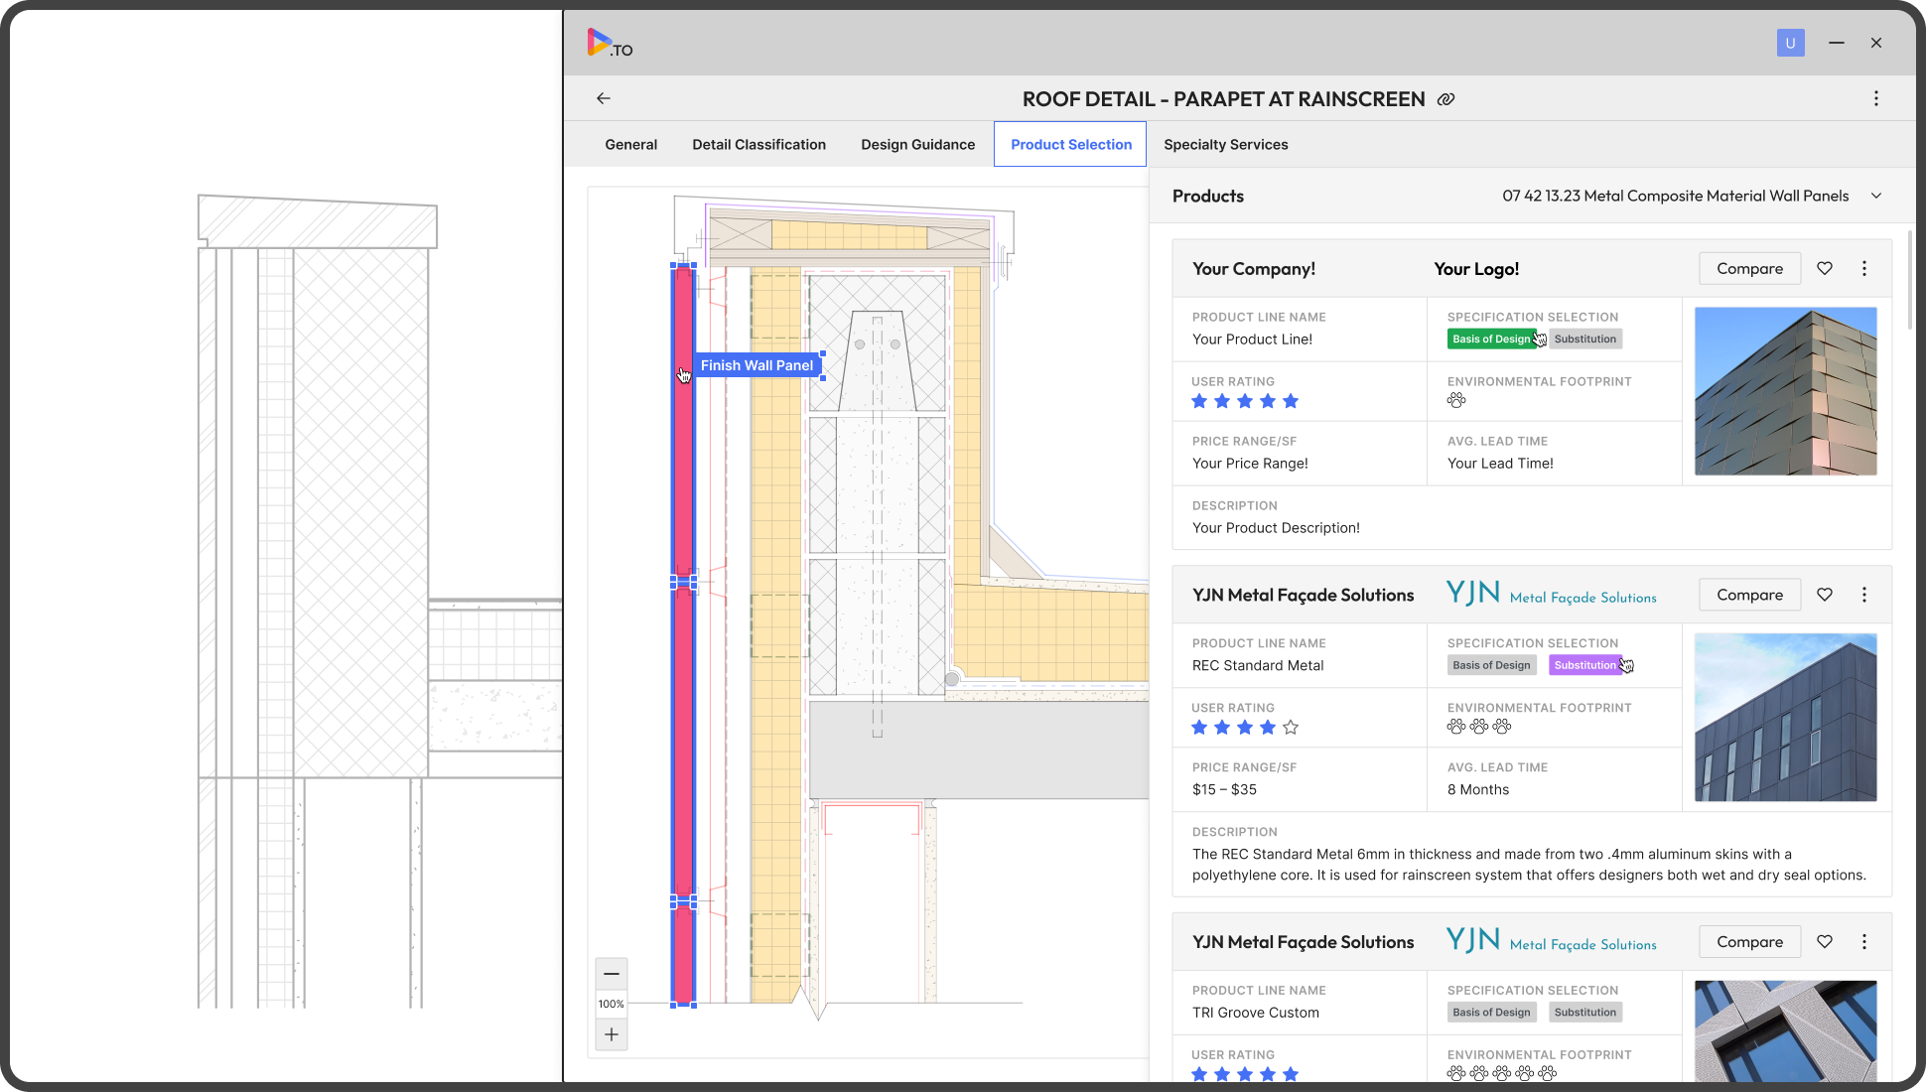Viewport: 1926px width, 1092px height.
Task: Open Your Company card three-dot menu
Action: (1864, 268)
